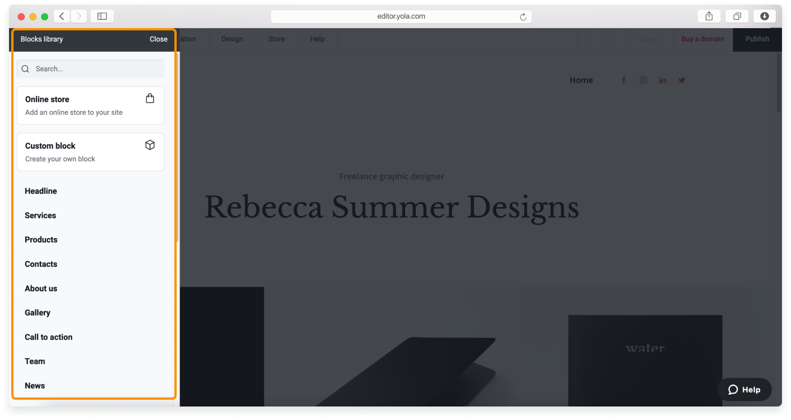The height and width of the screenshot is (420, 791).
Task: Show all tabs overview icon
Action: pos(736,16)
